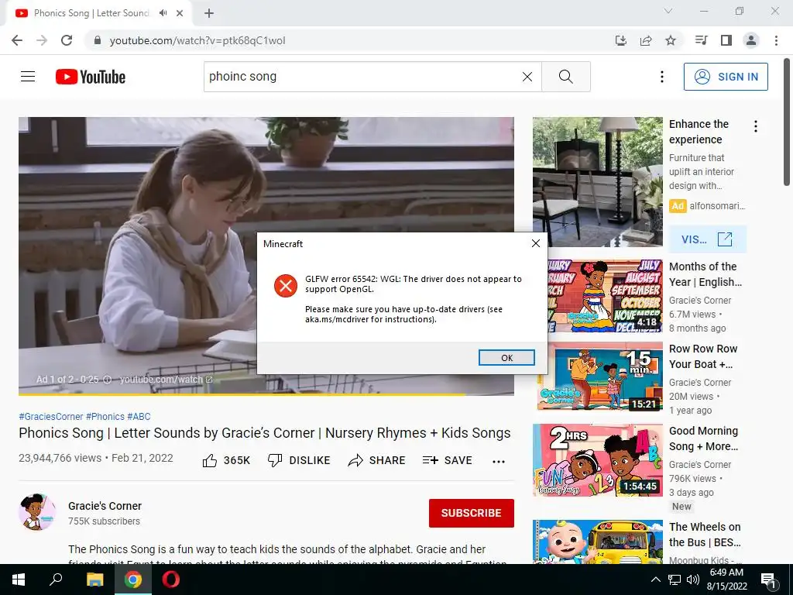Click the address bar URL
The height and width of the screenshot is (595, 793).
click(x=197, y=40)
